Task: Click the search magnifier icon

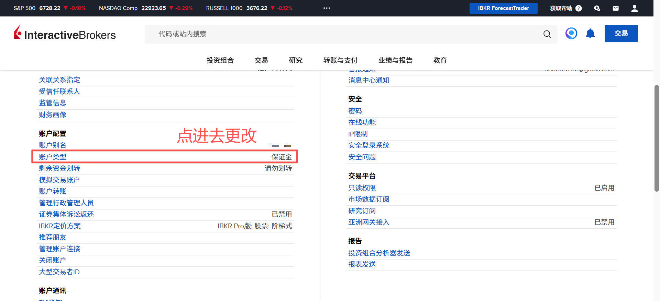Action: pyautogui.click(x=547, y=34)
